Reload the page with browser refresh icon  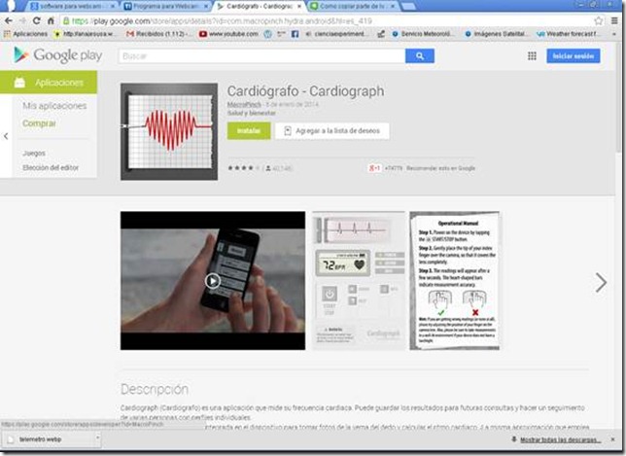point(37,20)
